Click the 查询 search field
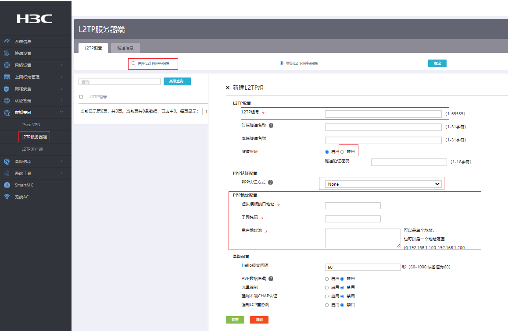The height and width of the screenshot is (331, 508). tap(120, 81)
